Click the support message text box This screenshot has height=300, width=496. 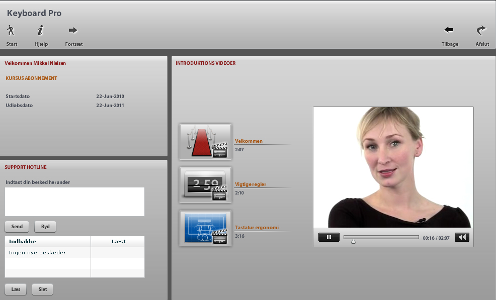pyautogui.click(x=74, y=202)
